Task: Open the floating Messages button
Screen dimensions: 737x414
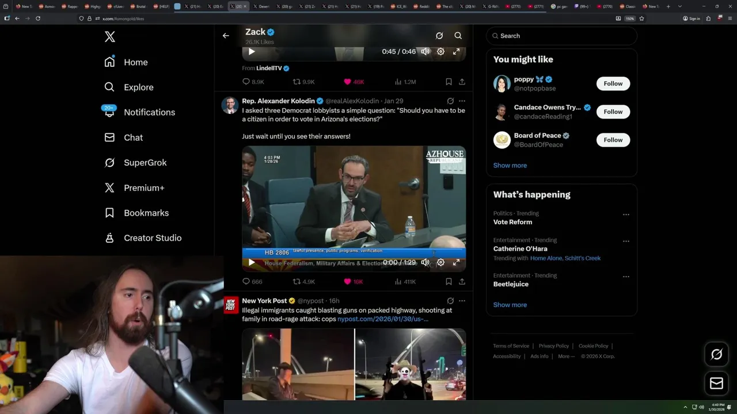Action: click(x=717, y=384)
